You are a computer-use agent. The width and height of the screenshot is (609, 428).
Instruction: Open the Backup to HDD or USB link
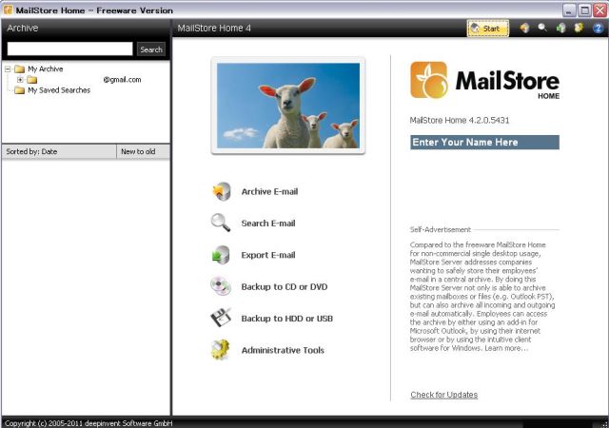pos(287,319)
